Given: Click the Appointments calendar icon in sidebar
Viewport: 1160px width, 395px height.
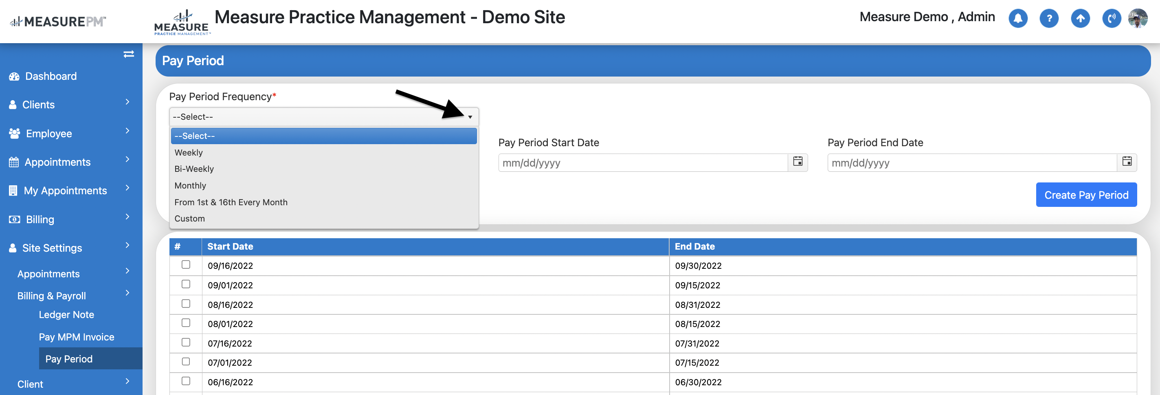Looking at the screenshot, I should click(13, 162).
